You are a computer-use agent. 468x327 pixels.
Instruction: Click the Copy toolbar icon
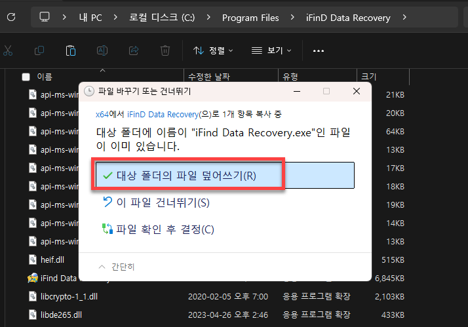point(39,50)
